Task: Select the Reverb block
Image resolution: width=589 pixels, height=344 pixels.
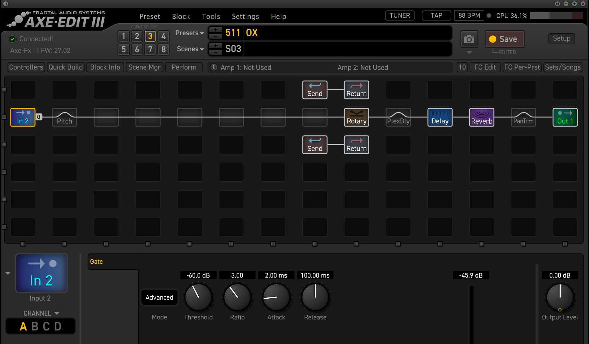Action: [481, 117]
